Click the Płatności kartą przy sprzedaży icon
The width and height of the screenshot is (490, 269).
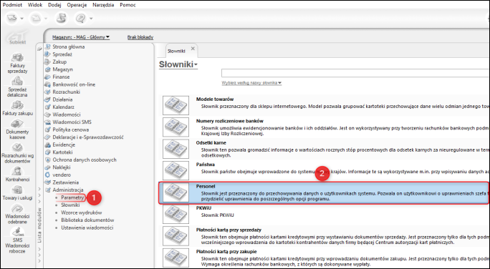(176, 236)
